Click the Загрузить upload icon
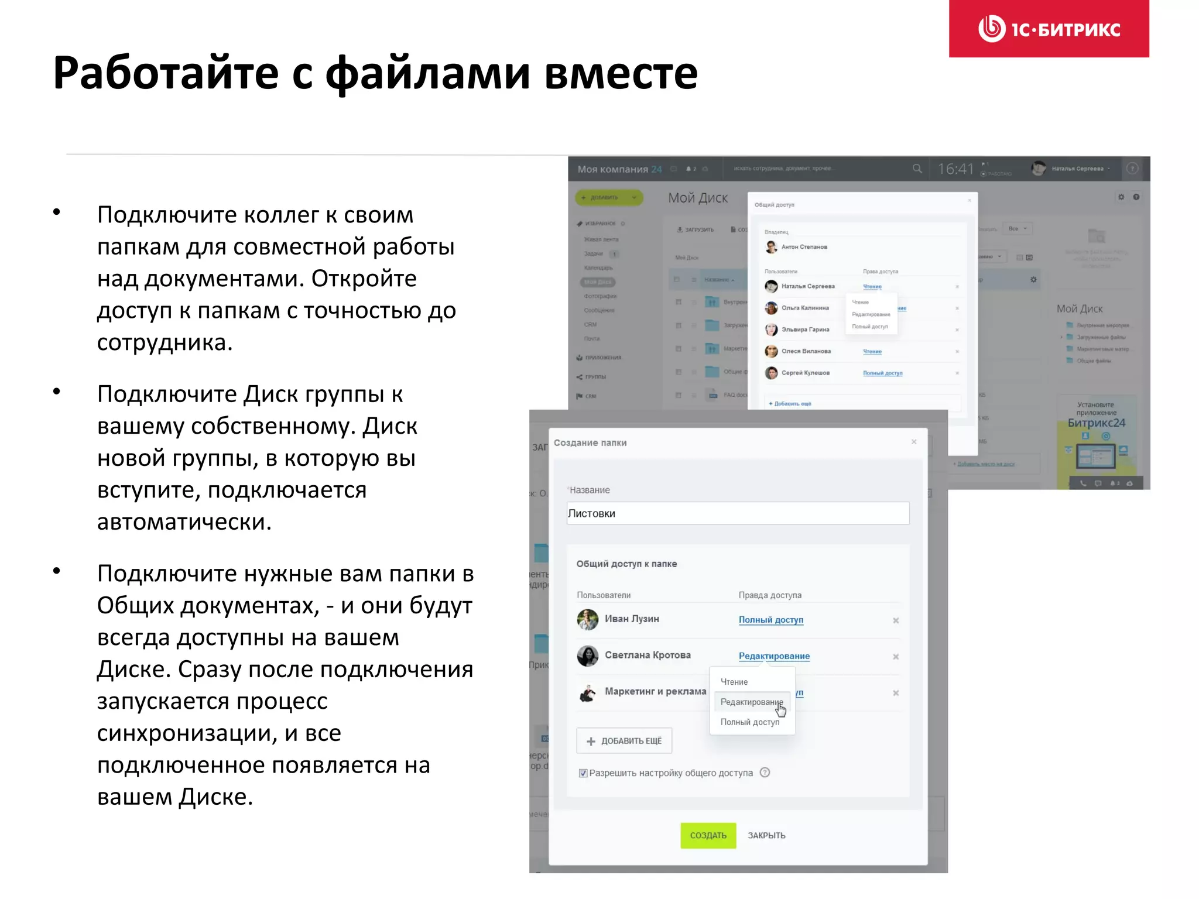This screenshot has width=1199, height=899. pyautogui.click(x=680, y=230)
